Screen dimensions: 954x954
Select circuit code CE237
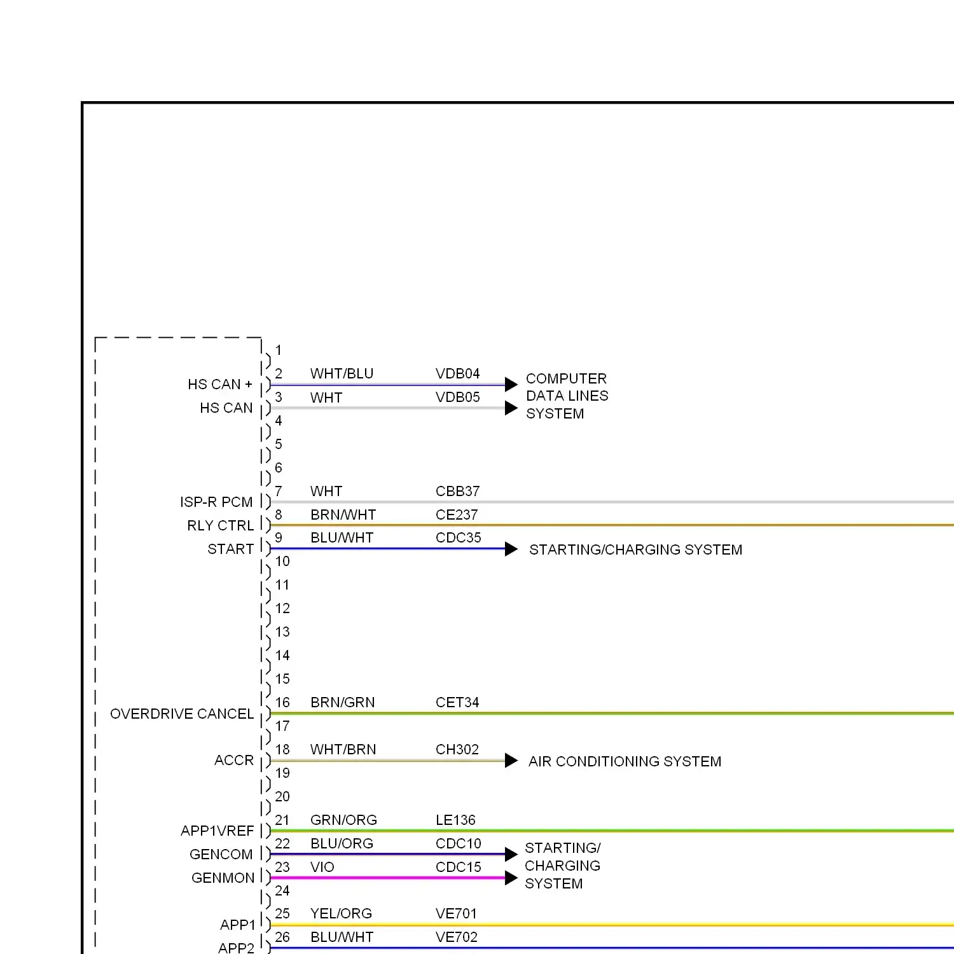[456, 515]
